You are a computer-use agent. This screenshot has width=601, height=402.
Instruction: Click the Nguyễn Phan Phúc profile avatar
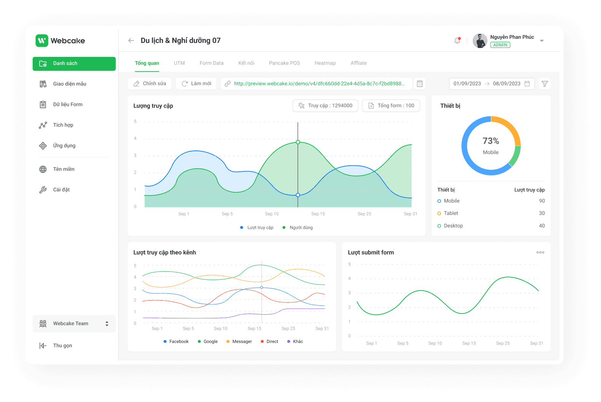480,41
